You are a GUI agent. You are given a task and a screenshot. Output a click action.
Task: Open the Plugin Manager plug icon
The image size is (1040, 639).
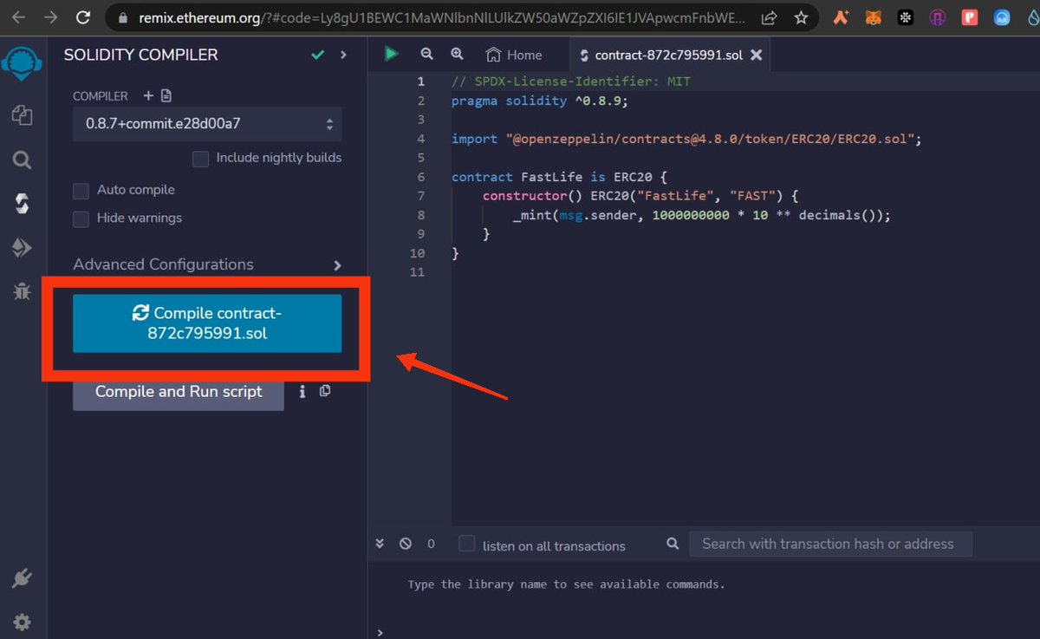22,577
